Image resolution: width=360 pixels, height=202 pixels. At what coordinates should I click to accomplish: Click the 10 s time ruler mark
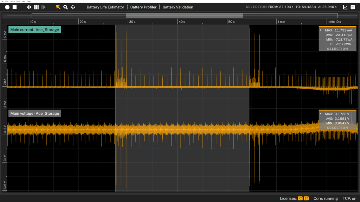click(33, 22)
